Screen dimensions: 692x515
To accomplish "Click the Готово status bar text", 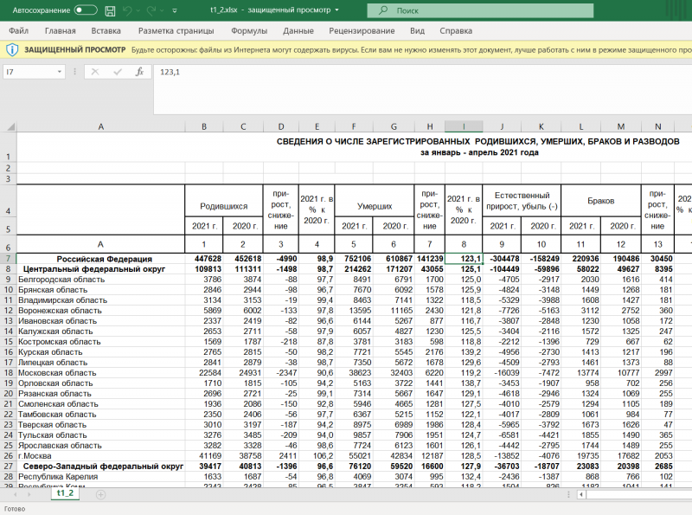I will point(15,509).
